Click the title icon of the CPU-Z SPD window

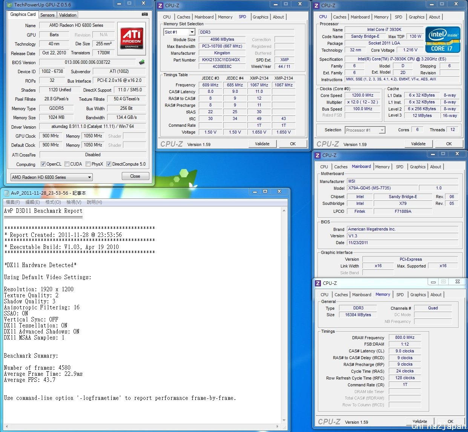160,5
